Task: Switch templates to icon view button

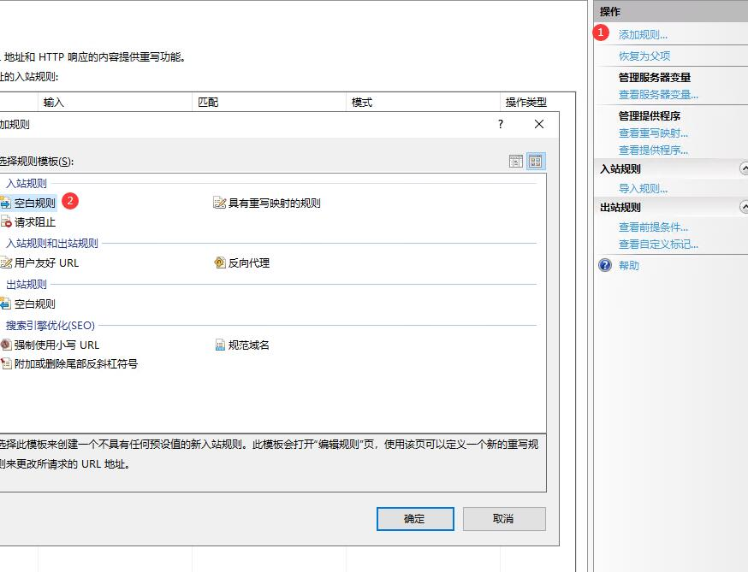Action: [536, 162]
